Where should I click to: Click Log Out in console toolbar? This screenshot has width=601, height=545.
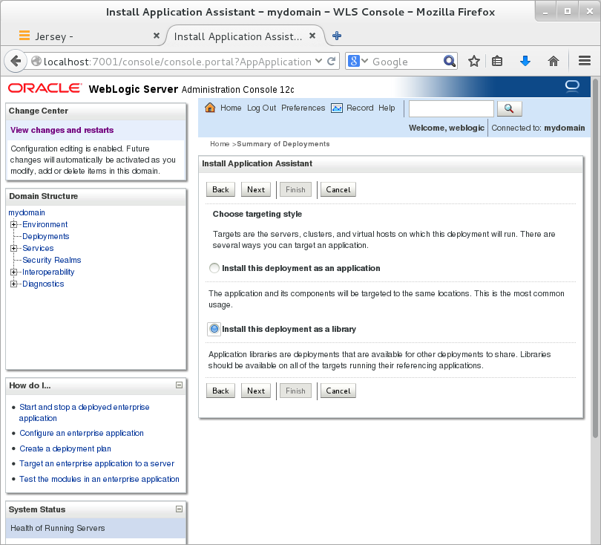click(x=261, y=108)
